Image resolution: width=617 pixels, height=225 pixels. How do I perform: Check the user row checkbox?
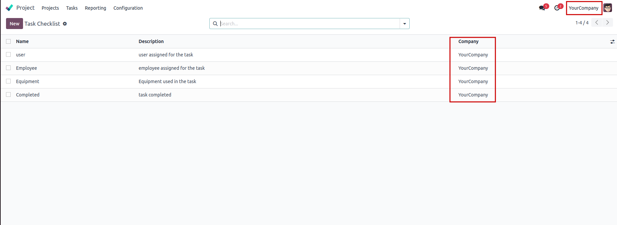(8, 54)
